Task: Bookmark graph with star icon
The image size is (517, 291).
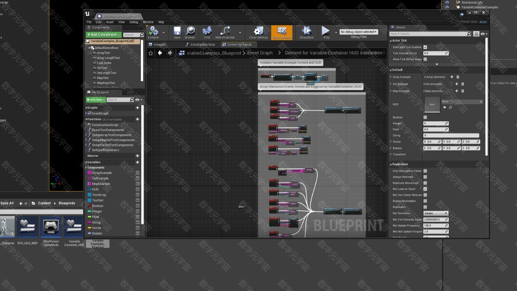Action: click(x=151, y=53)
